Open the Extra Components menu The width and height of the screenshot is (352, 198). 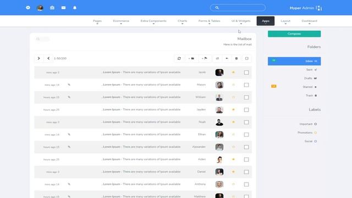153,21
